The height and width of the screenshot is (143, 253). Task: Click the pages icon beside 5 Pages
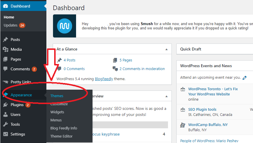tap(115, 60)
